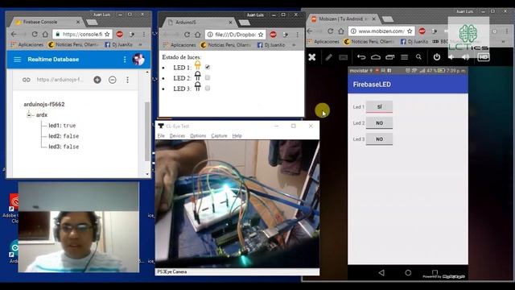The height and width of the screenshot is (290, 515).
Task: Click the Firebase database vertical scrollbar
Action: point(147,131)
